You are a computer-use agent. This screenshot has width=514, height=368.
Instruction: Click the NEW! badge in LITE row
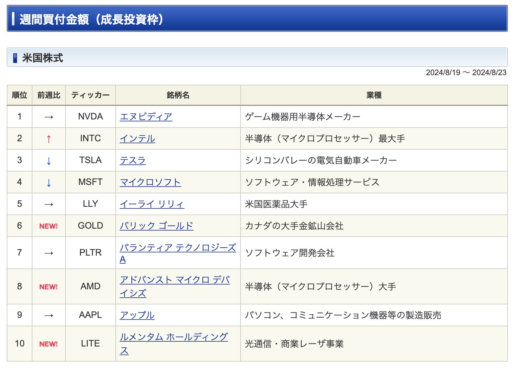(49, 344)
